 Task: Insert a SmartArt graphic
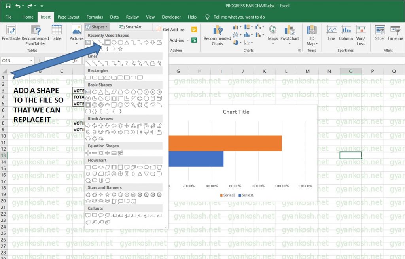click(x=130, y=27)
